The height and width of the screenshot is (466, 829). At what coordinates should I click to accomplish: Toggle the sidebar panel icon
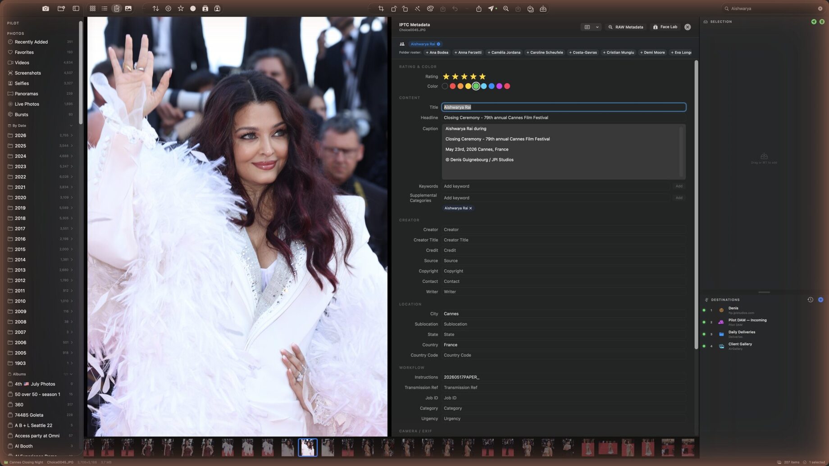(76, 9)
